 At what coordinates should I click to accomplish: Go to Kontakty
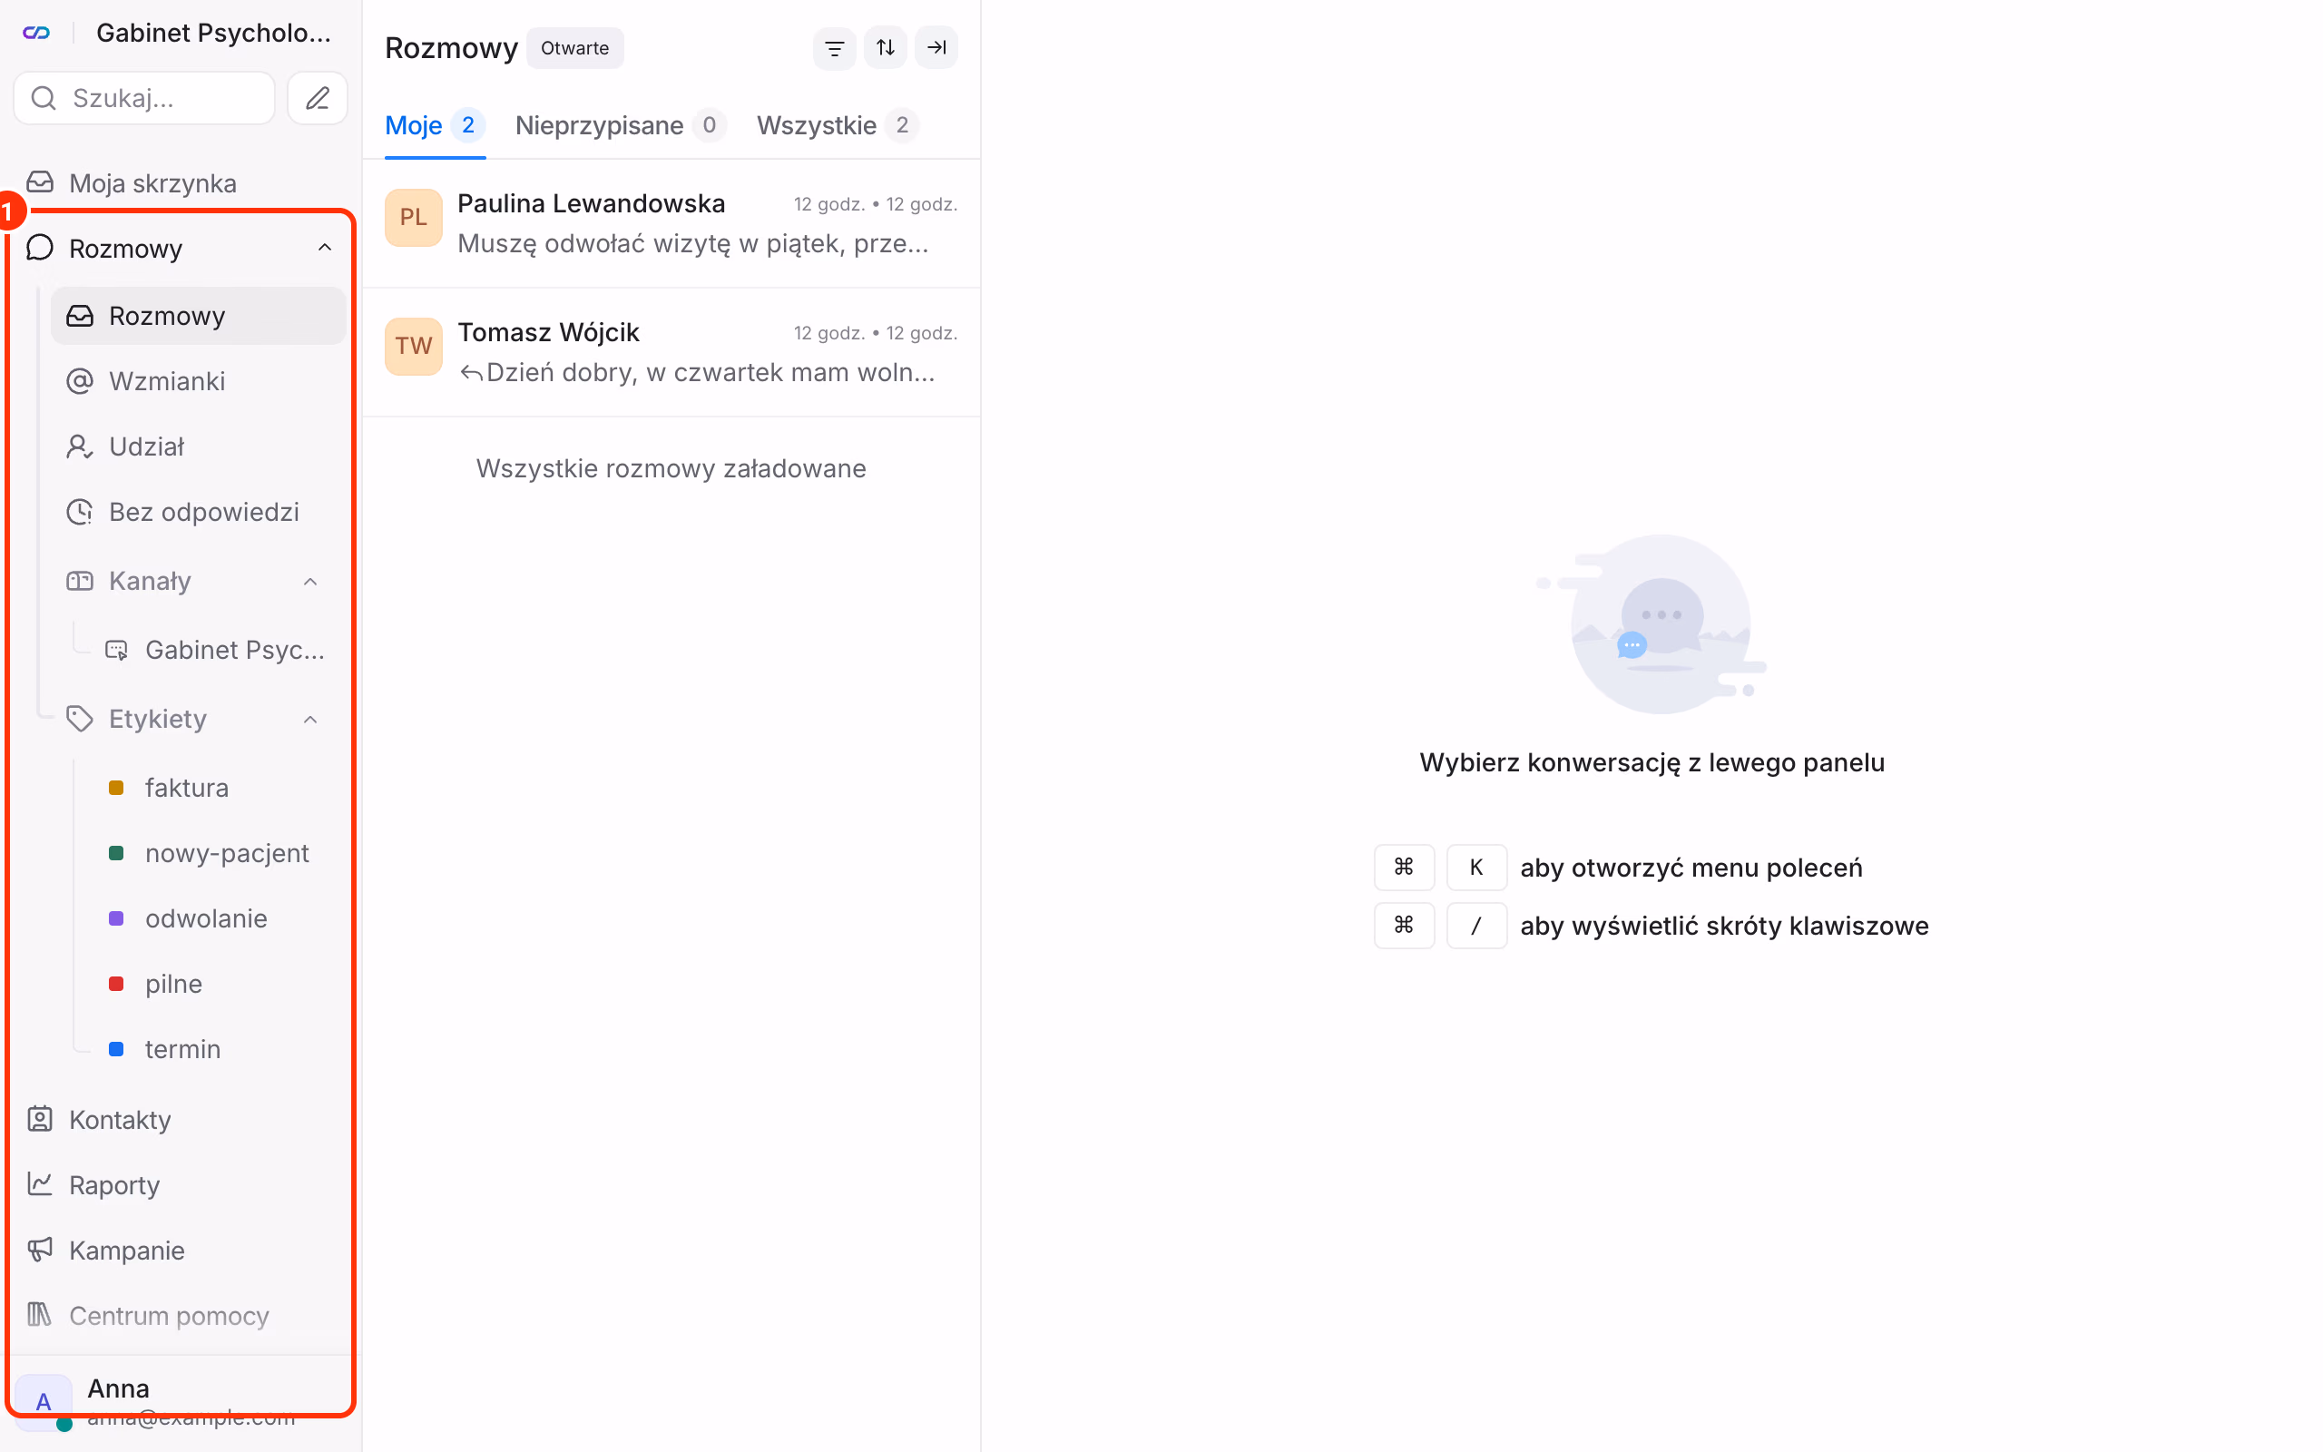tap(181, 1120)
